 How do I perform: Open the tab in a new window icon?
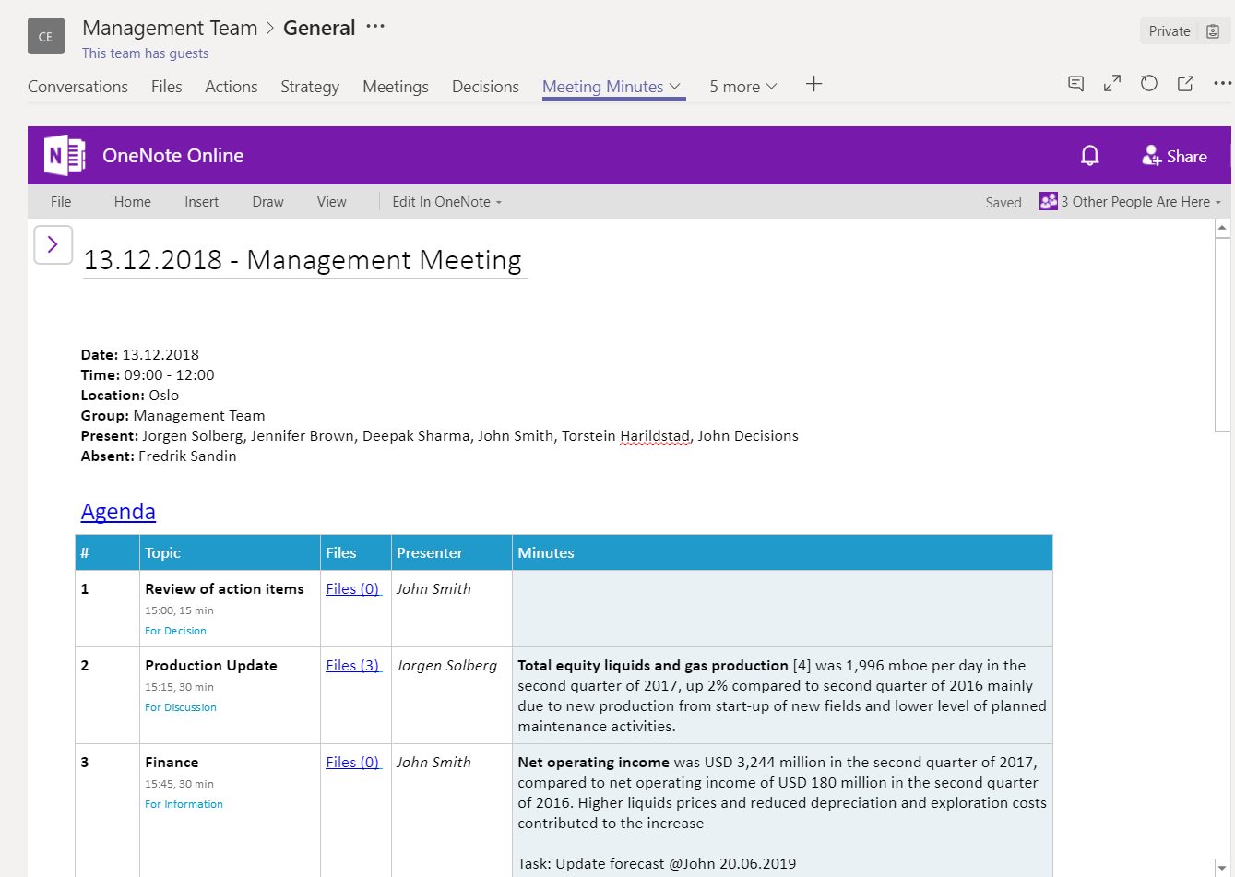click(x=1185, y=84)
